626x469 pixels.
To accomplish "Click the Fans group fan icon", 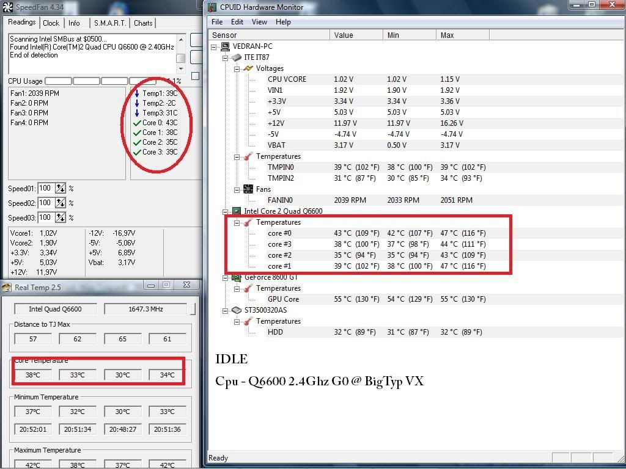I will pyautogui.click(x=248, y=189).
